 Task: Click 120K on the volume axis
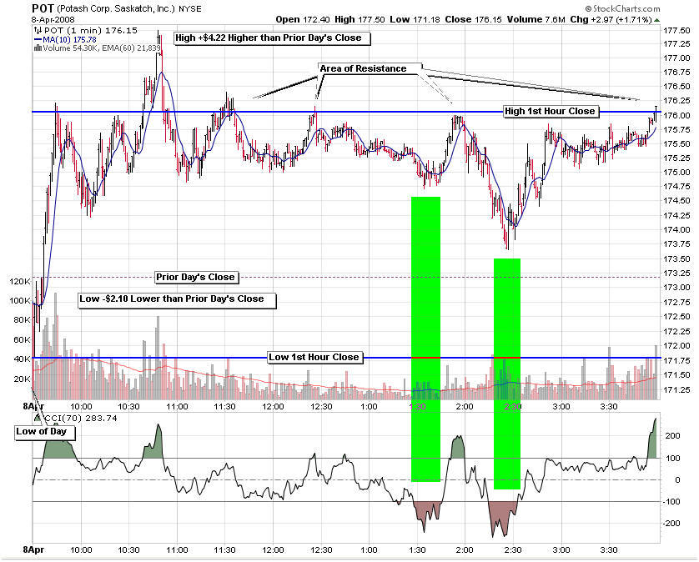(19, 281)
